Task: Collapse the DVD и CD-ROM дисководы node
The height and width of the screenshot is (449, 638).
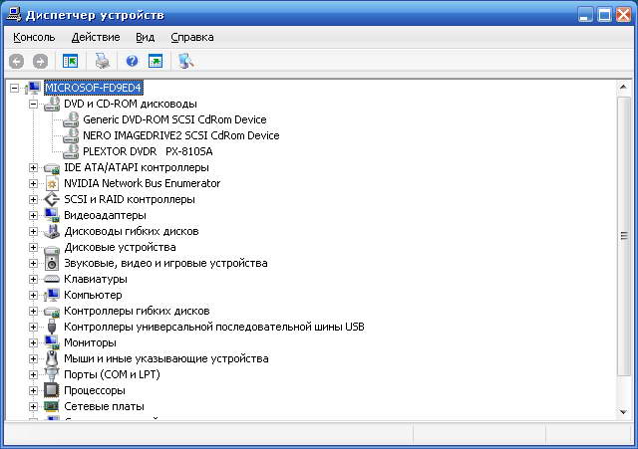Action: pos(33,104)
